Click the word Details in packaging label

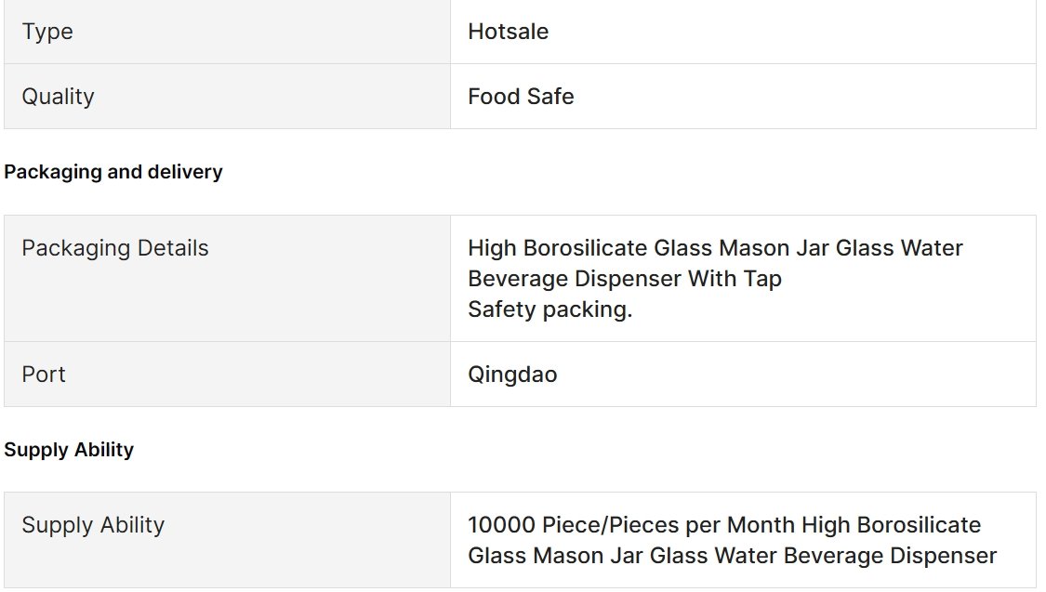click(x=173, y=248)
